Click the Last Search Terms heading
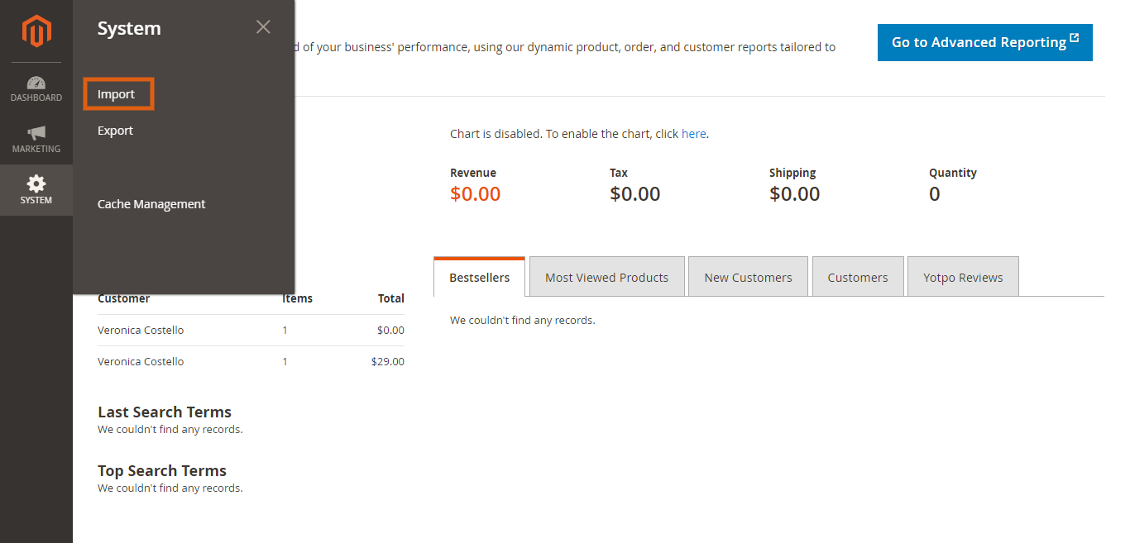1130x543 pixels. [x=165, y=412]
